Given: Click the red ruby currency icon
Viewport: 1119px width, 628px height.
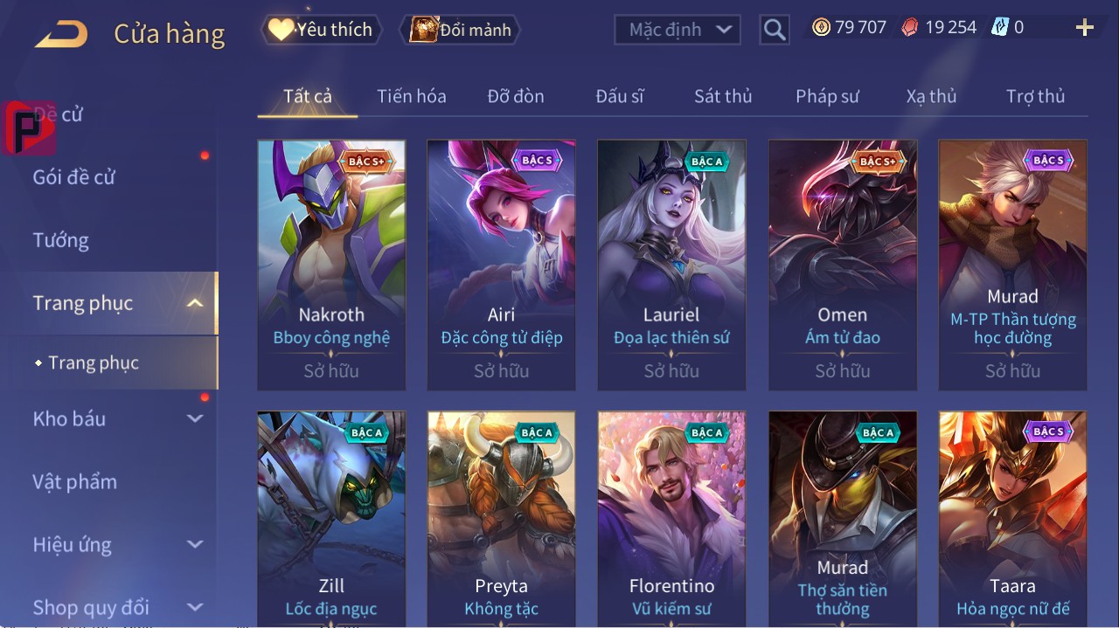Looking at the screenshot, I should click(910, 27).
